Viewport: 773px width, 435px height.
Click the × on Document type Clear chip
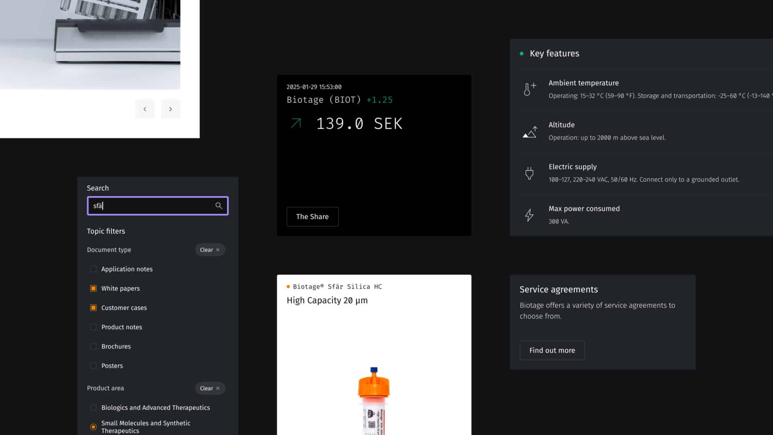(x=217, y=249)
